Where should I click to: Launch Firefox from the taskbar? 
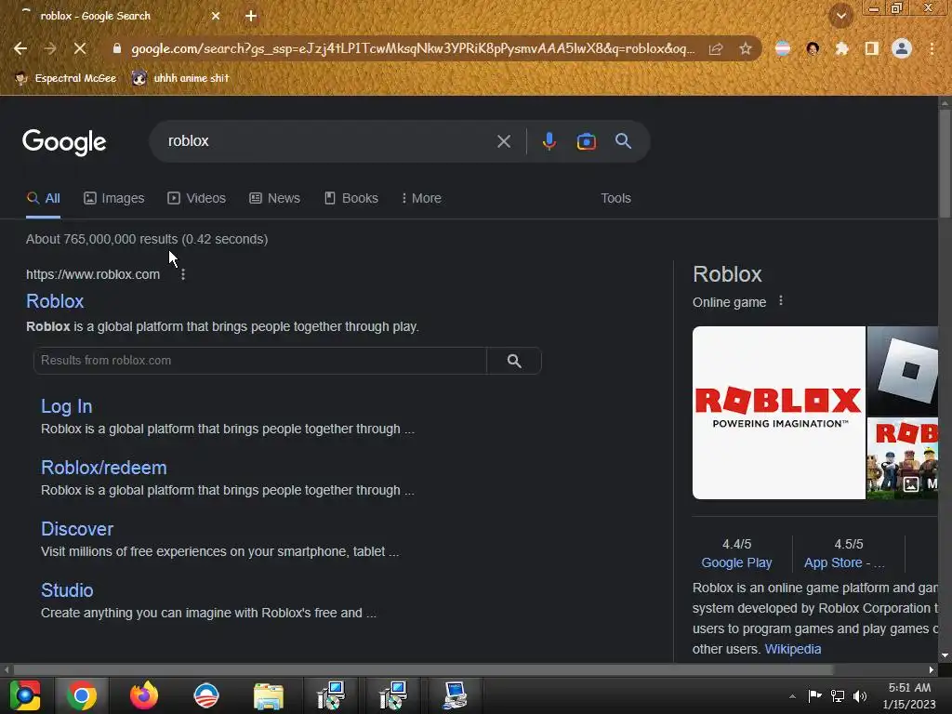point(144,695)
